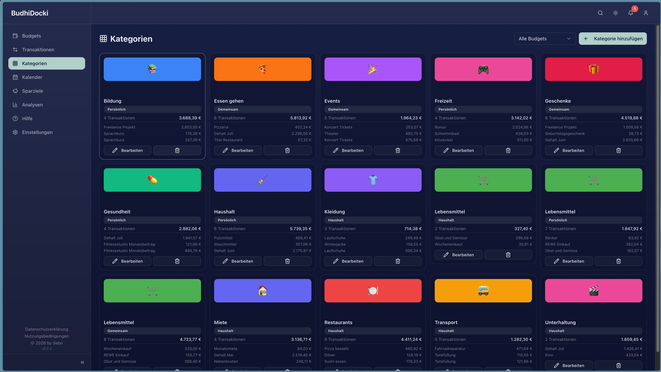Edit the Kleidung category

(x=348, y=261)
